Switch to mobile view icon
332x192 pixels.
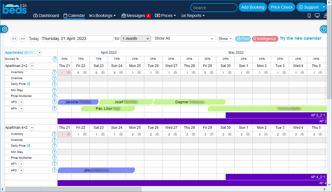[309, 16]
